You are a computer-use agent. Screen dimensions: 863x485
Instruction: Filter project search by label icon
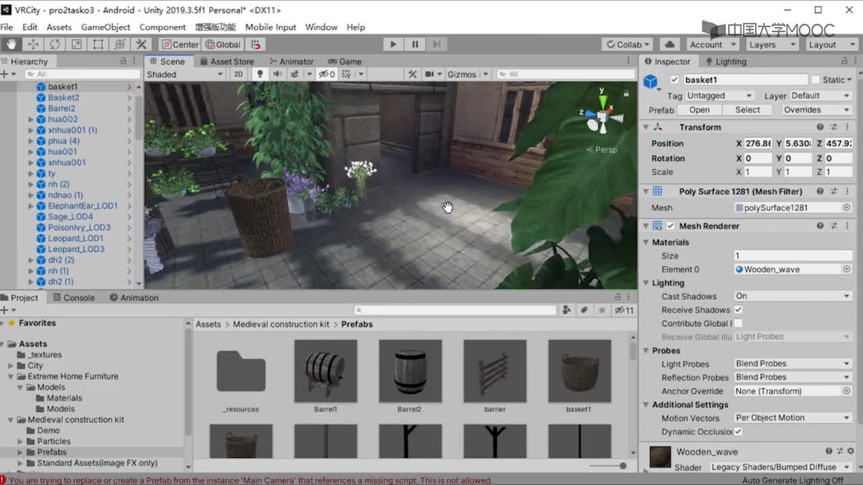[585, 310]
